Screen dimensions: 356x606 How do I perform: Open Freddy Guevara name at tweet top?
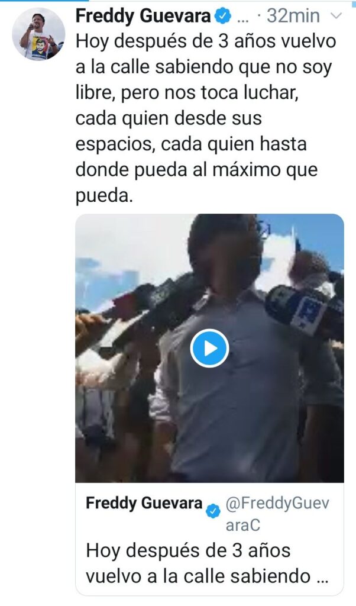[x=143, y=16]
